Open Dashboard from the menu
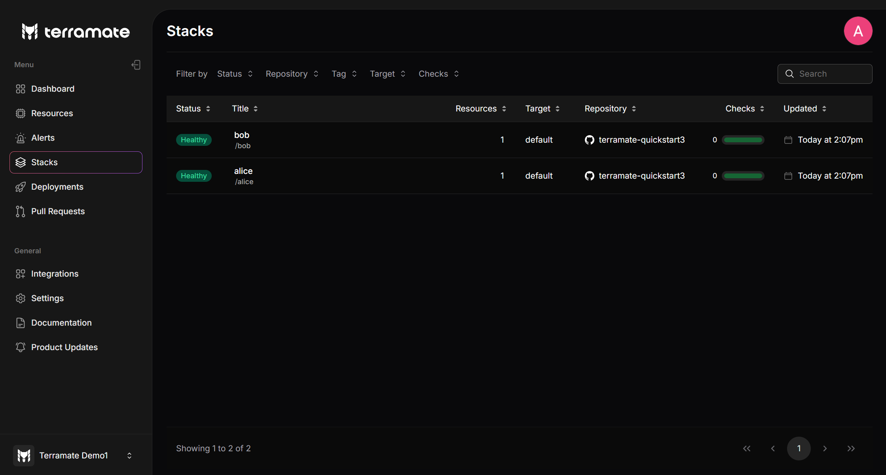Image resolution: width=886 pixels, height=475 pixels. 53,89
